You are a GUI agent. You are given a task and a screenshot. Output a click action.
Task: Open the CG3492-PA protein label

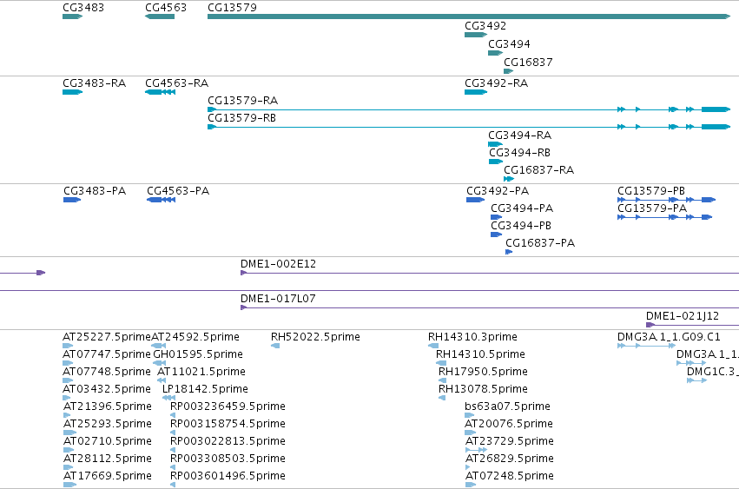point(498,191)
